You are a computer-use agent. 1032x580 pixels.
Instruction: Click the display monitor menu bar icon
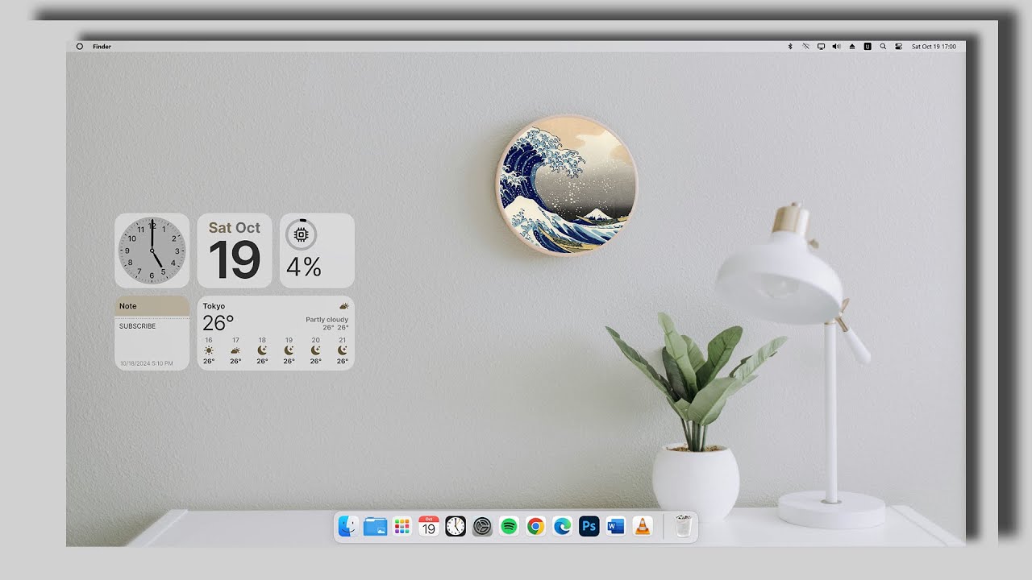click(x=821, y=47)
